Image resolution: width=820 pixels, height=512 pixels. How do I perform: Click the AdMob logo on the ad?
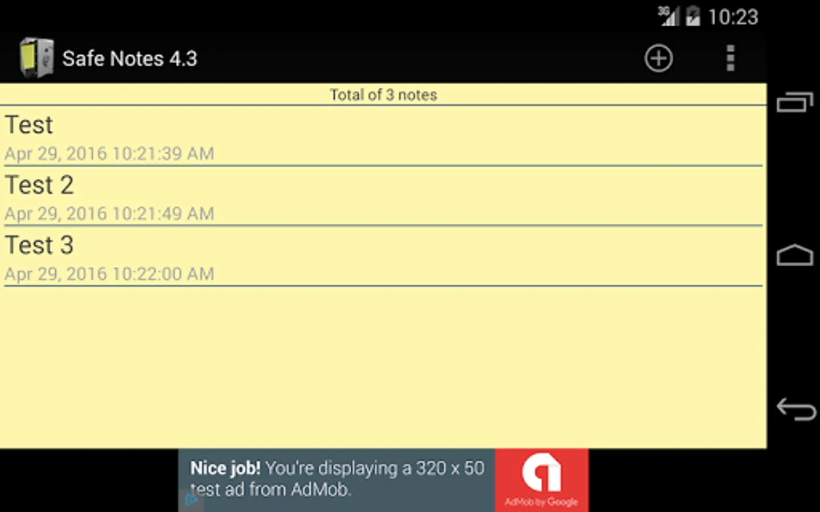[x=542, y=480]
